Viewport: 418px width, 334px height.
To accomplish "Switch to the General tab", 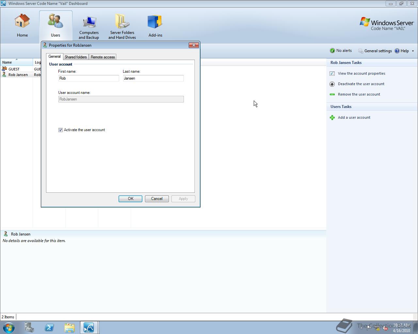I will point(55,56).
